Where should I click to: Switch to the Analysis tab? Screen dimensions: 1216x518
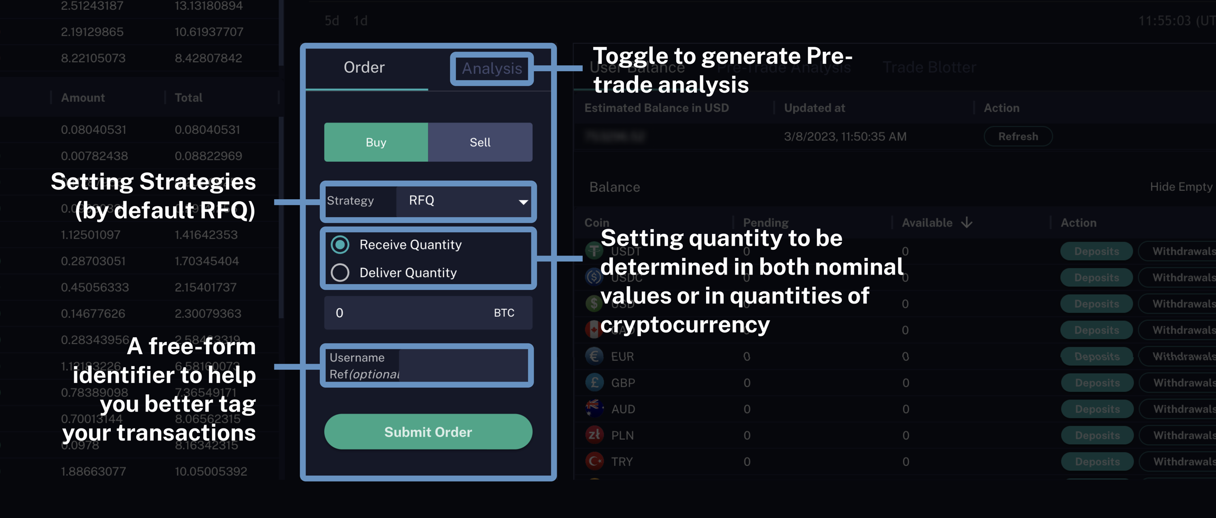491,69
